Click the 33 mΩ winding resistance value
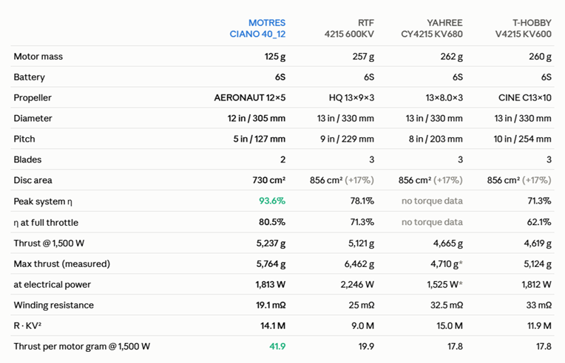 [539, 305]
